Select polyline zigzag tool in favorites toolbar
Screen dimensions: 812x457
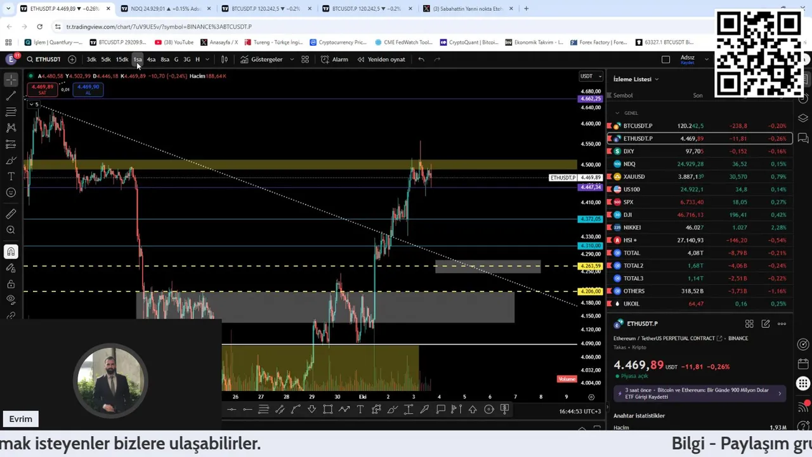pyautogui.click(x=344, y=409)
